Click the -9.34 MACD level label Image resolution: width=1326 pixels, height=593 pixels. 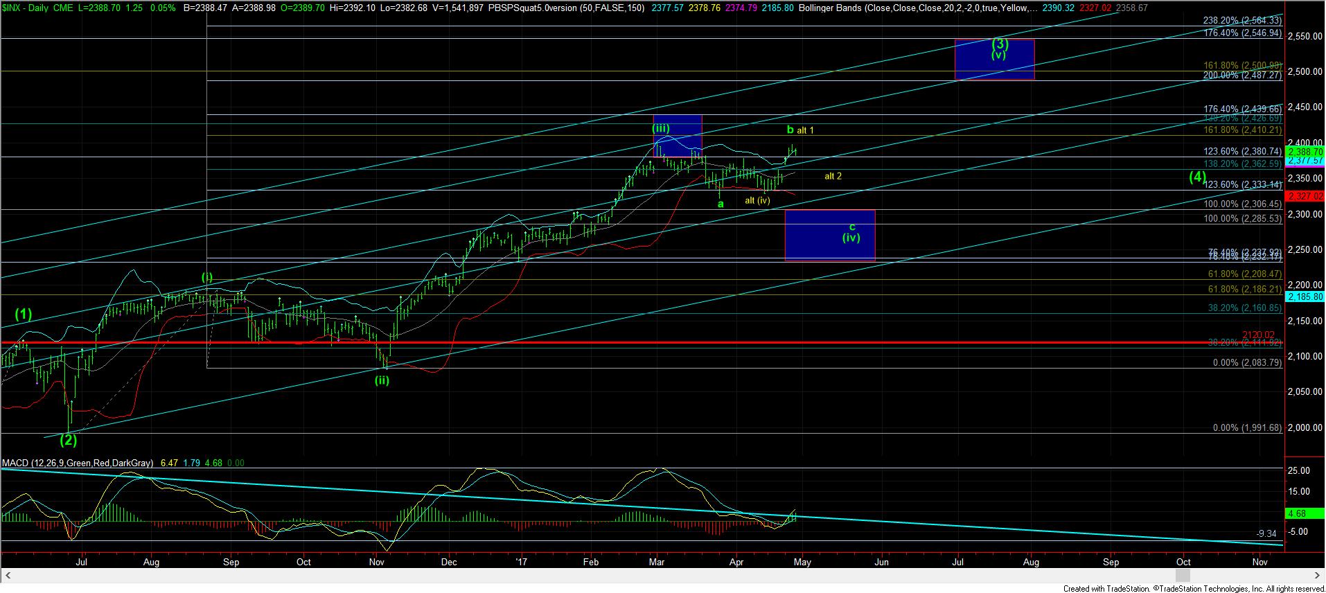point(1266,533)
